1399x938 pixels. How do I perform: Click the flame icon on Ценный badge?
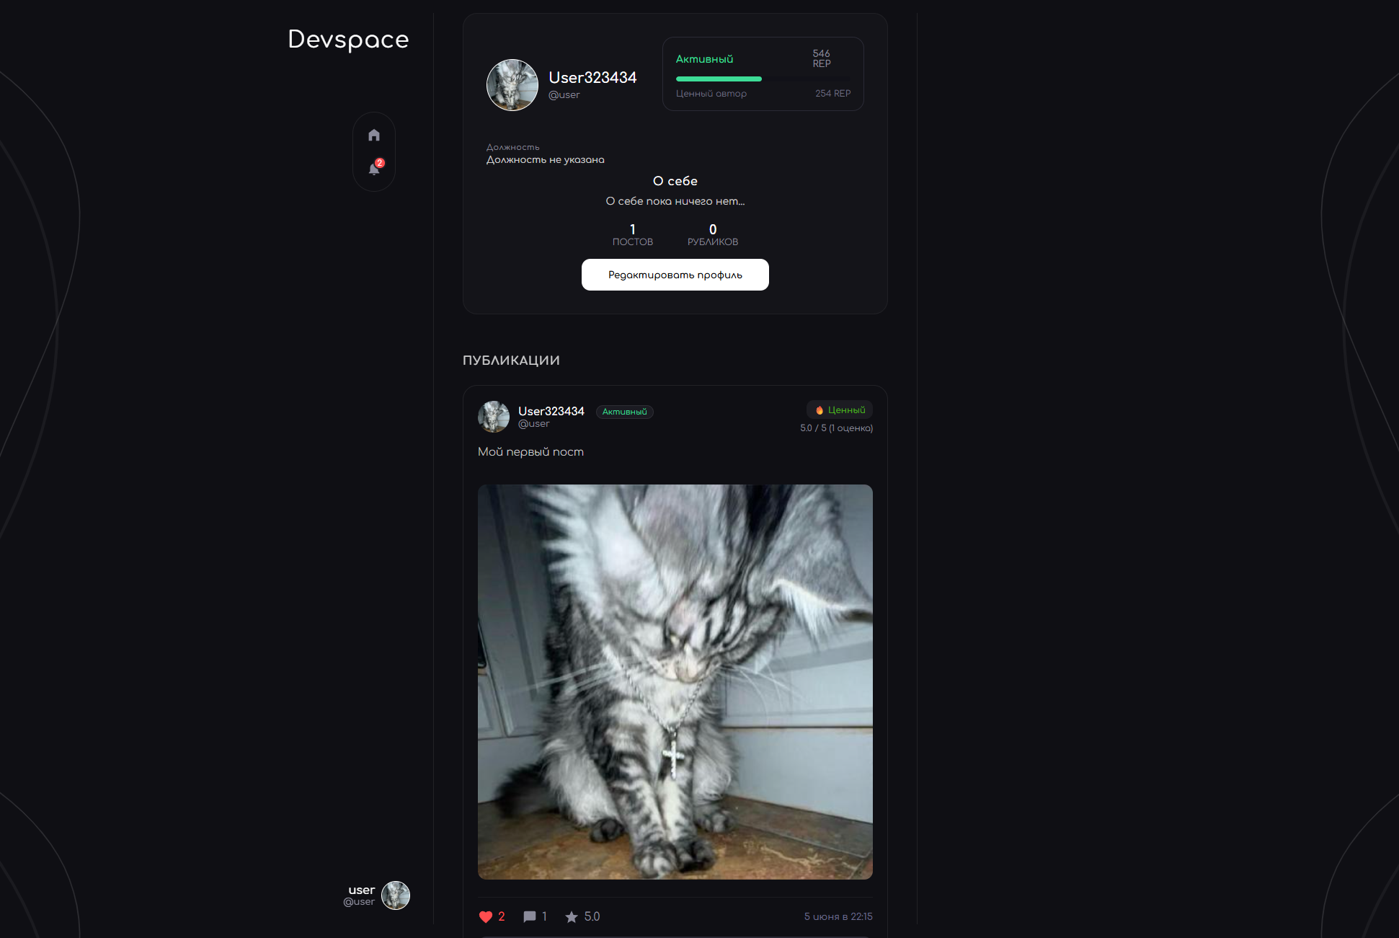click(x=820, y=410)
